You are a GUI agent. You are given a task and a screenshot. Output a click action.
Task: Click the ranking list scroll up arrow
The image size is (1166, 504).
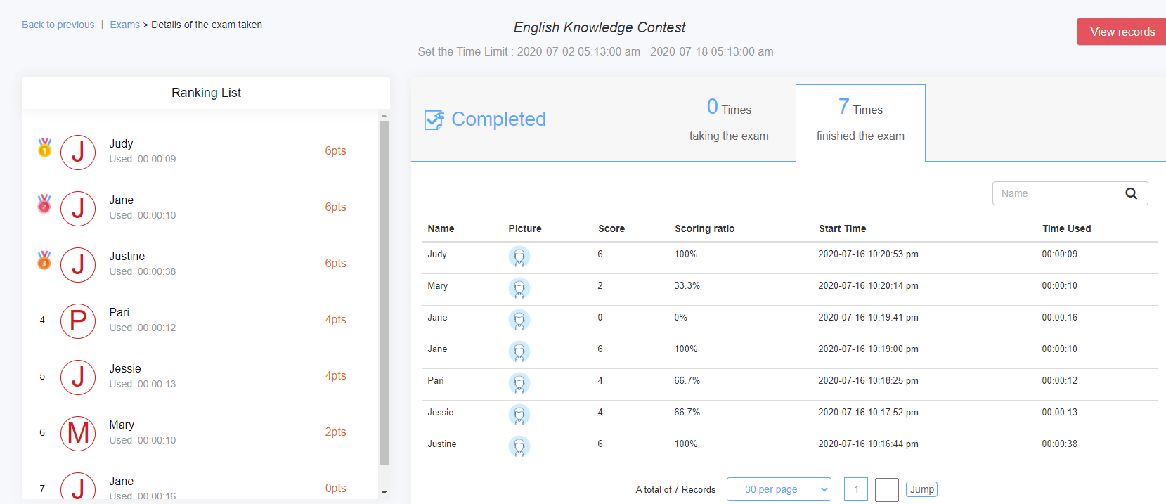384,115
